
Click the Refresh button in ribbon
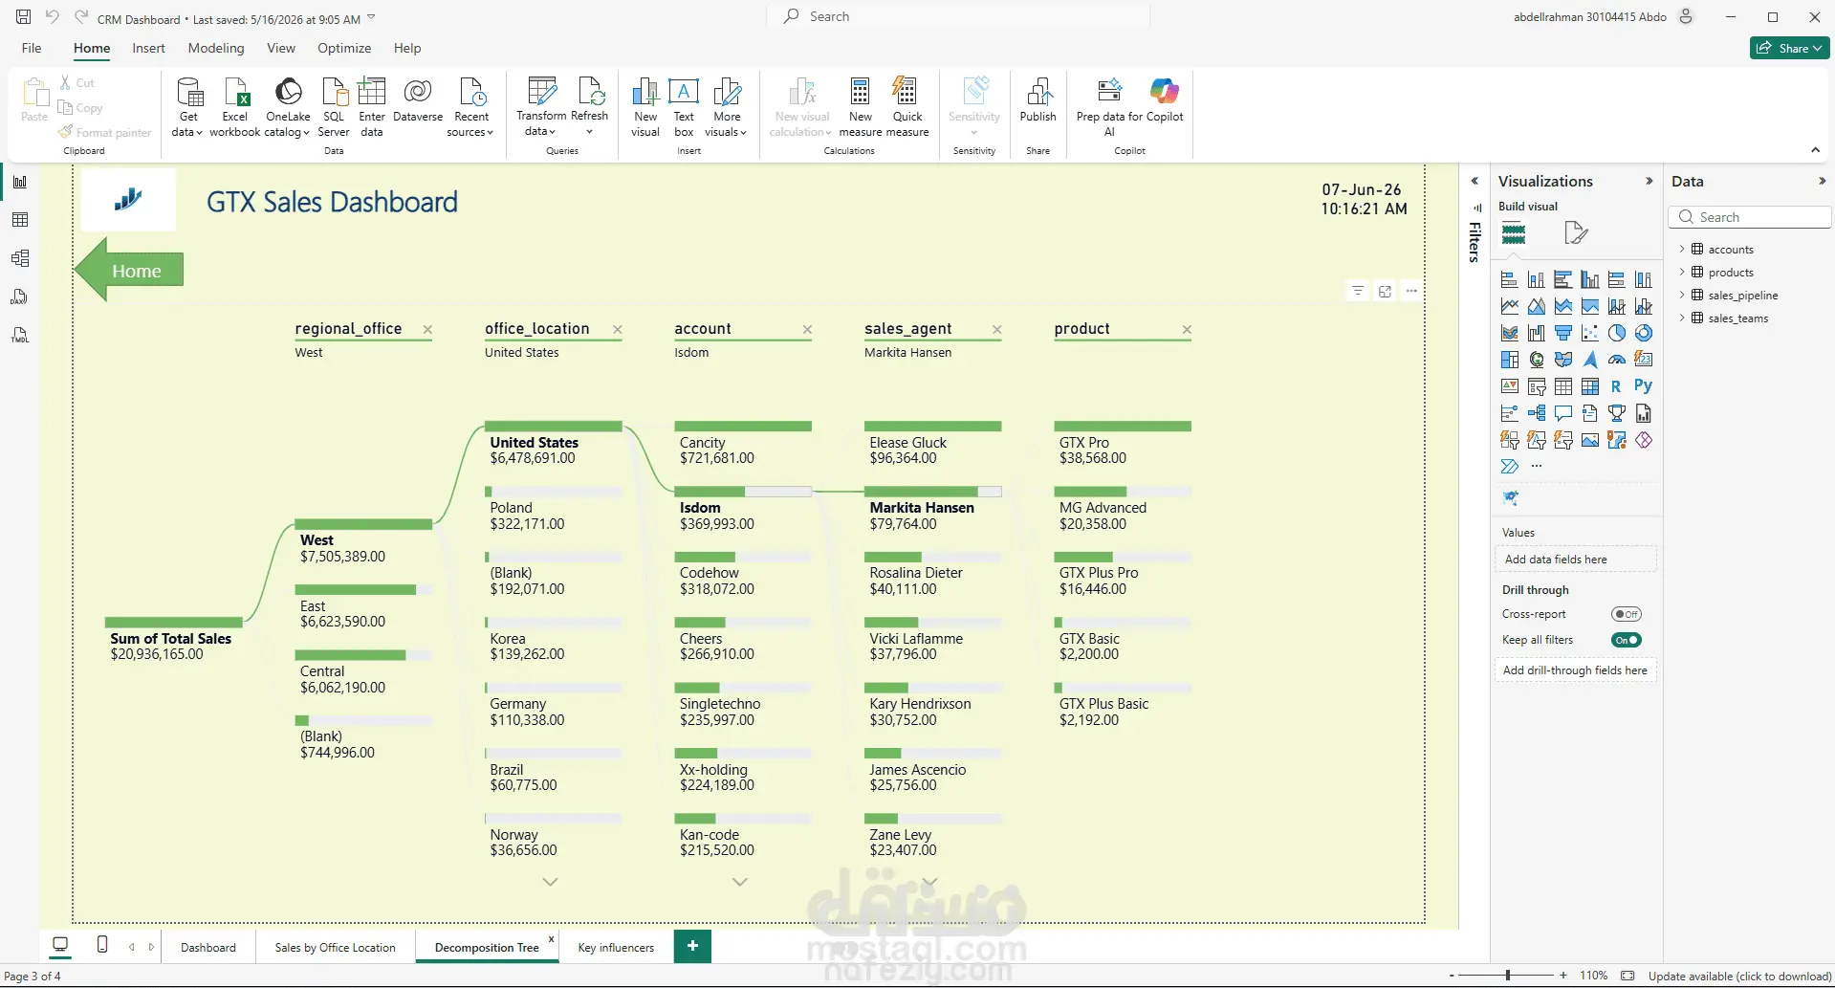click(x=590, y=106)
